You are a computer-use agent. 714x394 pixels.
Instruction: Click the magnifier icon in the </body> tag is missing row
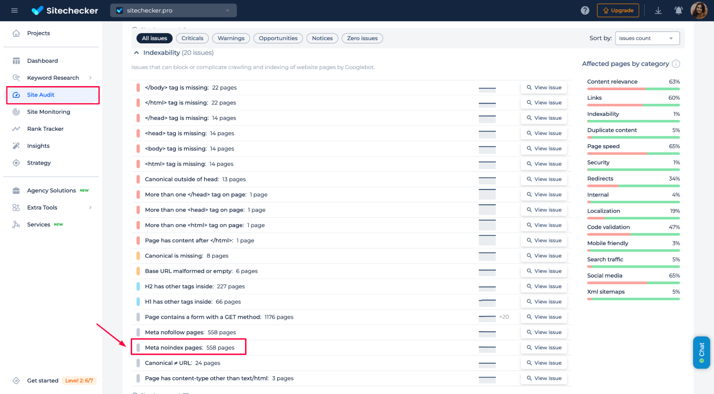coord(529,88)
